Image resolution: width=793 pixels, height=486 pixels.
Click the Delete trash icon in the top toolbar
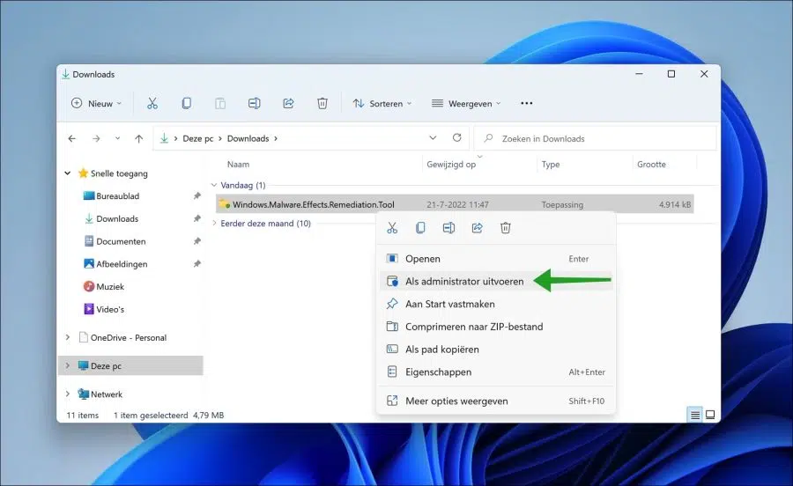point(322,104)
